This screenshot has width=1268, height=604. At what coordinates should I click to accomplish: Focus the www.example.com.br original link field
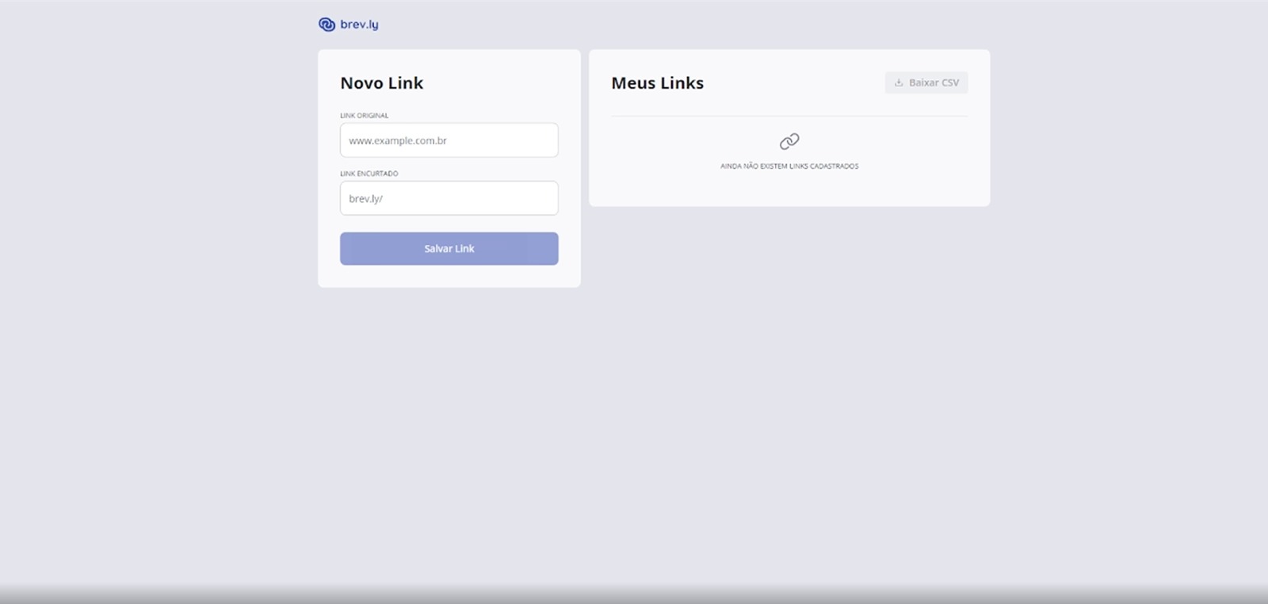tap(449, 140)
